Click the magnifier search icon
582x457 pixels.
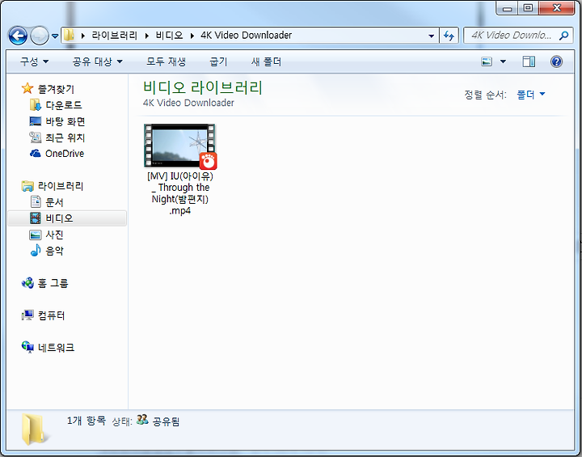[564, 36]
